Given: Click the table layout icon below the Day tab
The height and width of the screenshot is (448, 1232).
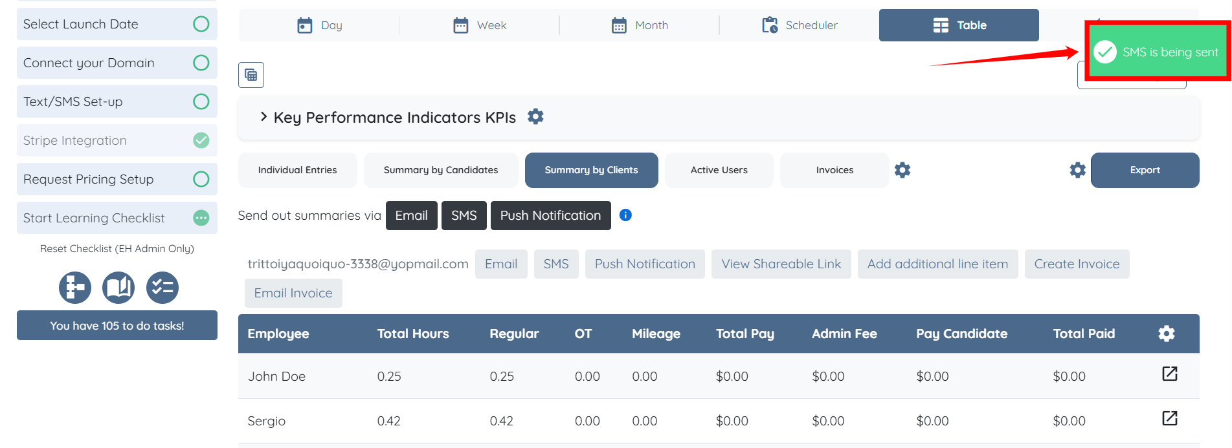Looking at the screenshot, I should coord(251,75).
